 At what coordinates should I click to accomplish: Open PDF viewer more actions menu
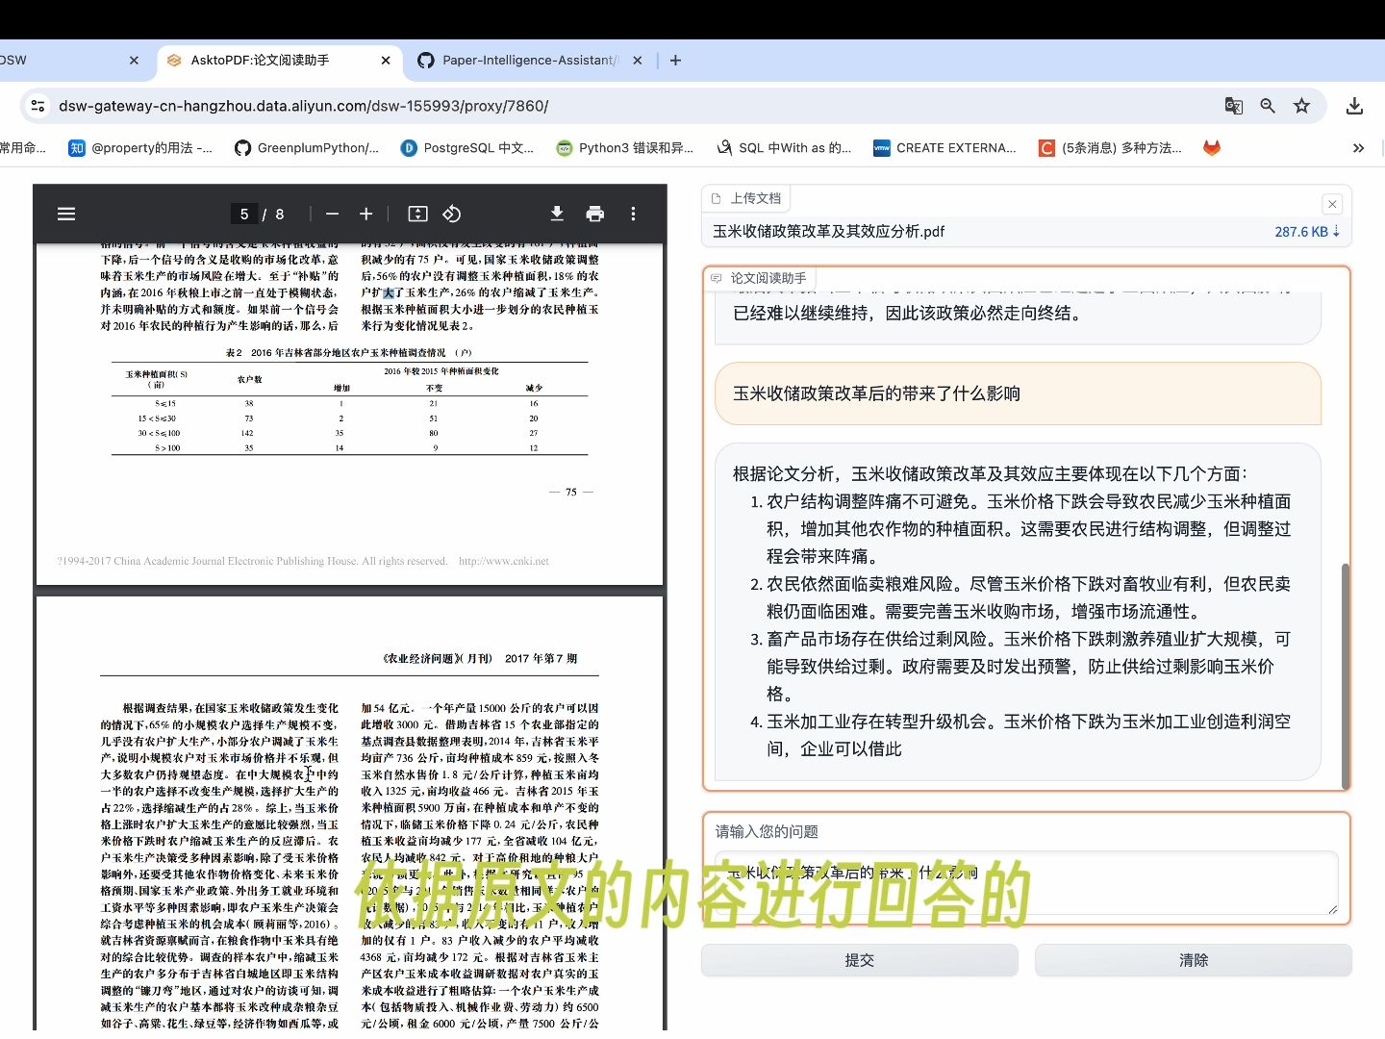pyautogui.click(x=633, y=214)
